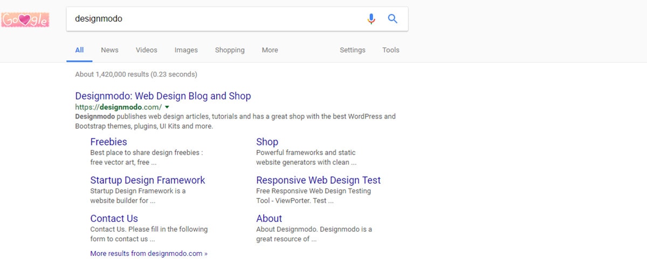This screenshot has height=271, width=647.
Task: Switch to the News tab
Action: 109,50
